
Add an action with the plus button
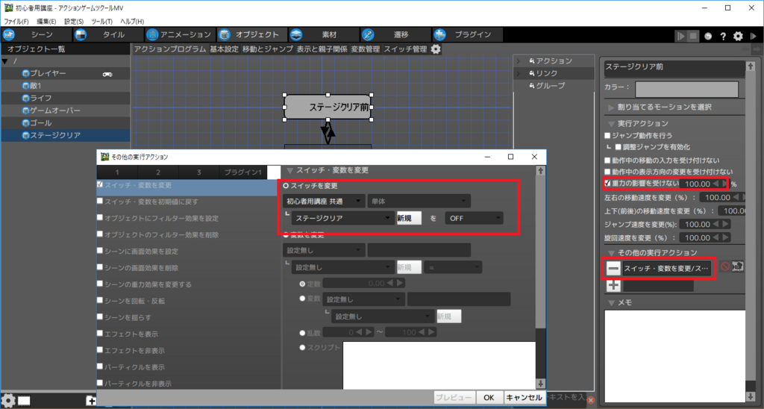tap(613, 286)
